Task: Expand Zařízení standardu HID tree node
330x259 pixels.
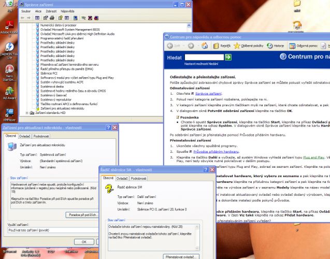Action: [x=27, y=113]
